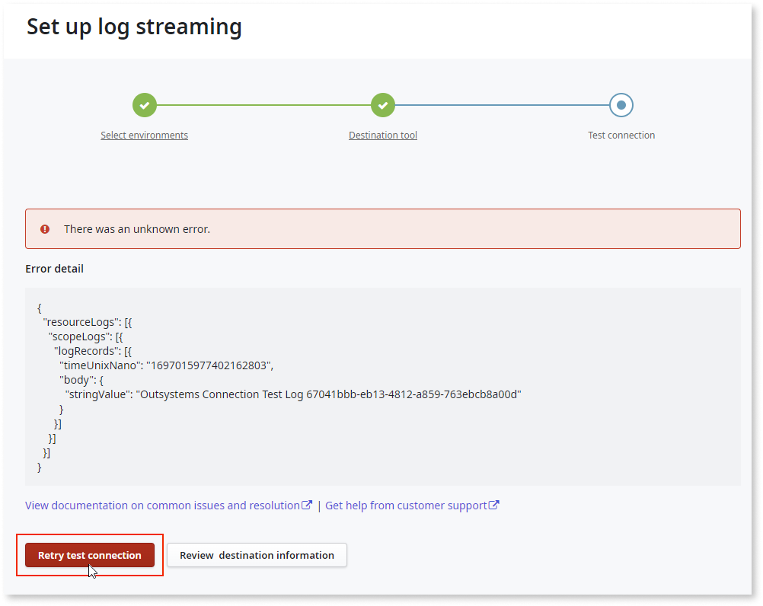
Task: Open the Select environments step
Action: (x=144, y=135)
